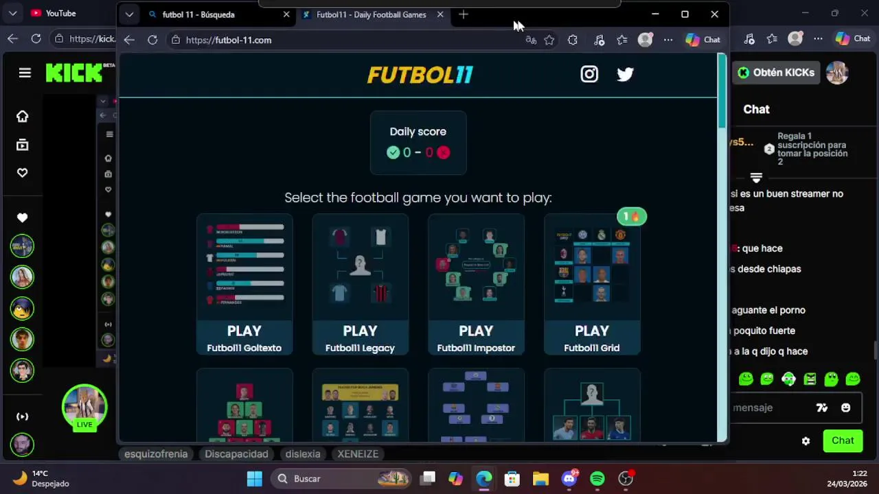Send message with green Chat button
The height and width of the screenshot is (494, 879).
pyautogui.click(x=843, y=440)
